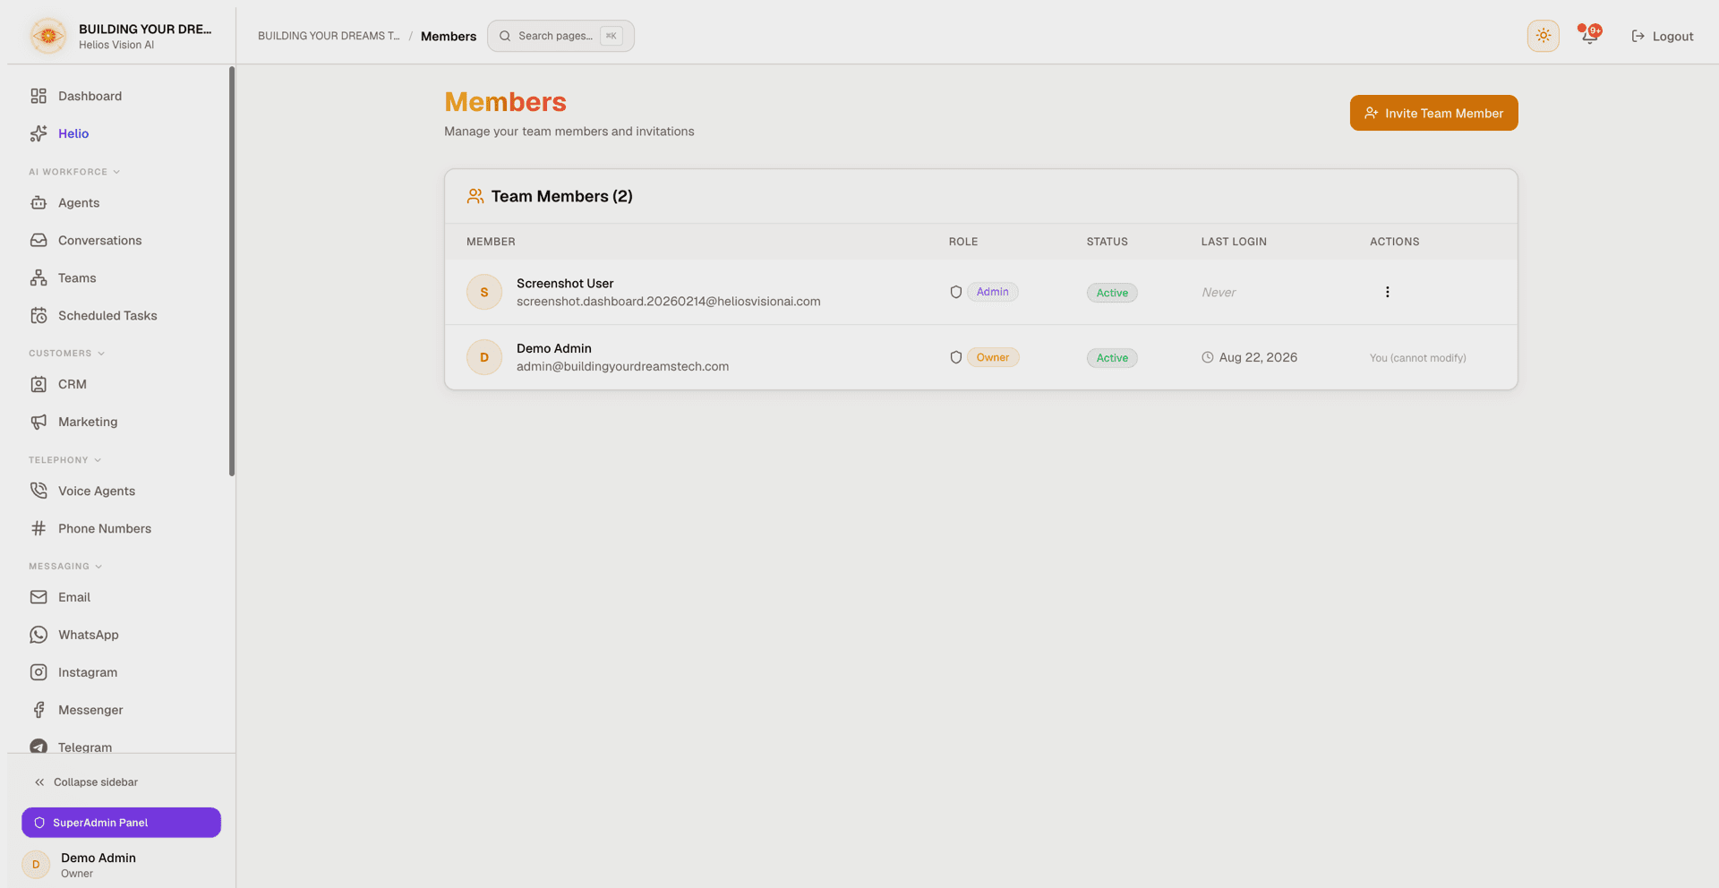Open the notifications bell
The image size is (1719, 888).
pos(1589,36)
